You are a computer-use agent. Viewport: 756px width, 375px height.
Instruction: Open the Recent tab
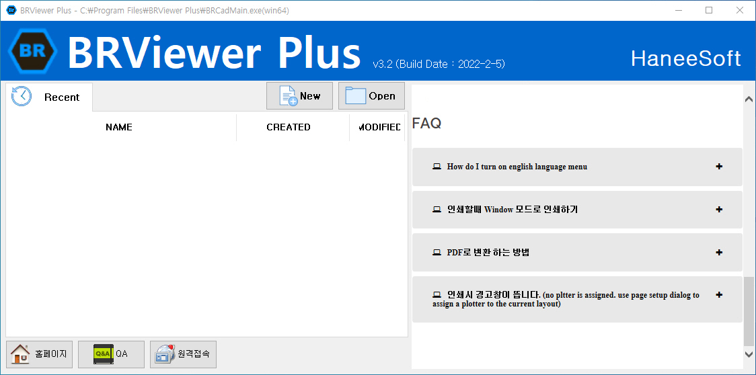point(49,97)
